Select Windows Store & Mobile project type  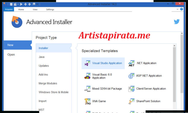coord(54,92)
